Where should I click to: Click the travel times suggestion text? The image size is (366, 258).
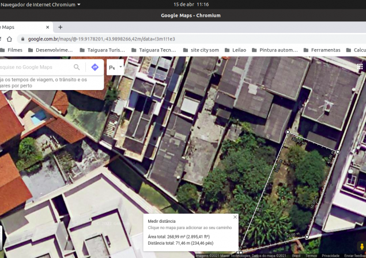point(43,83)
